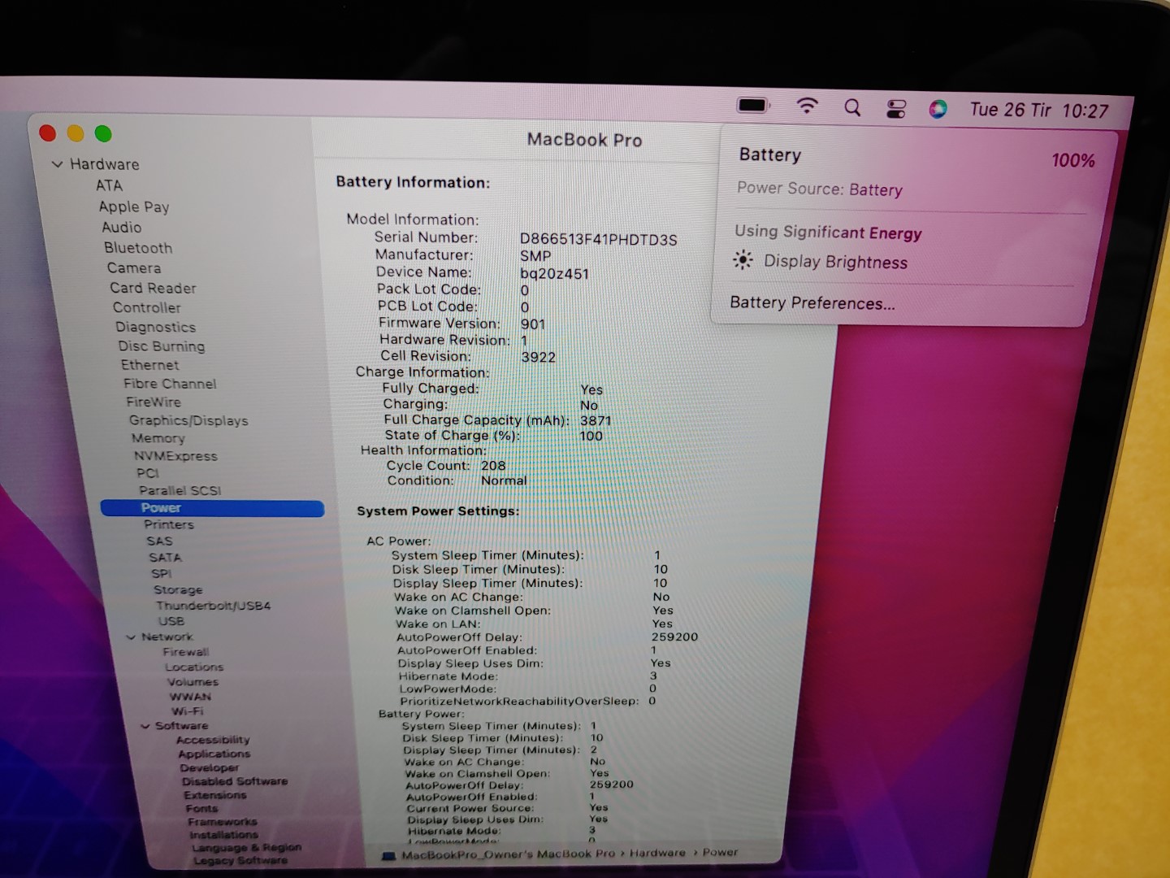Open Diagnostics entry
Image resolution: width=1170 pixels, height=878 pixels.
156,327
